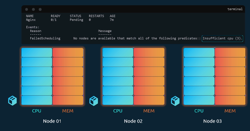Click the Node 01 caption
The image size is (250, 131).
click(52, 121)
